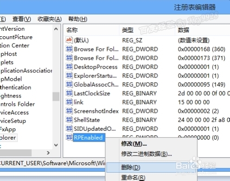Choose 重命名(R) in the context menu
230x181 pixels.
click(133, 177)
